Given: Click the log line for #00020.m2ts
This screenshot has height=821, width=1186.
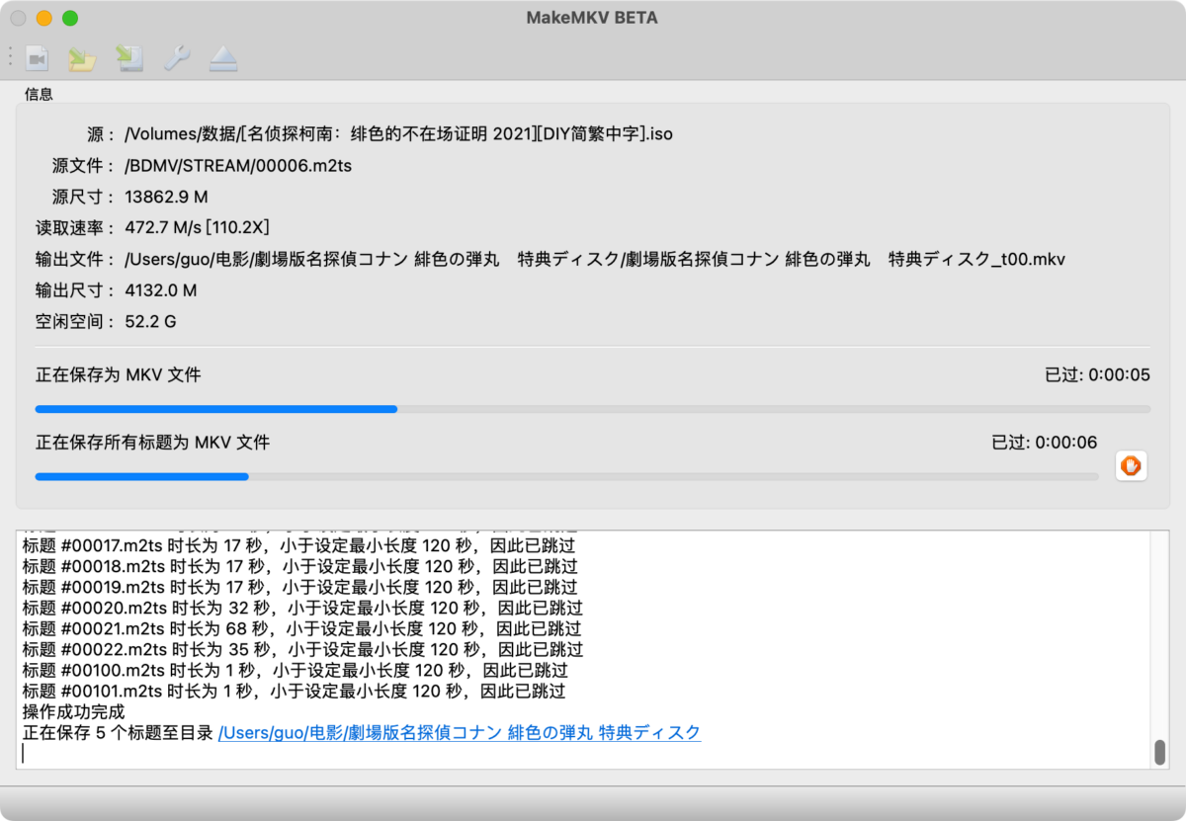Looking at the screenshot, I should click(x=302, y=608).
